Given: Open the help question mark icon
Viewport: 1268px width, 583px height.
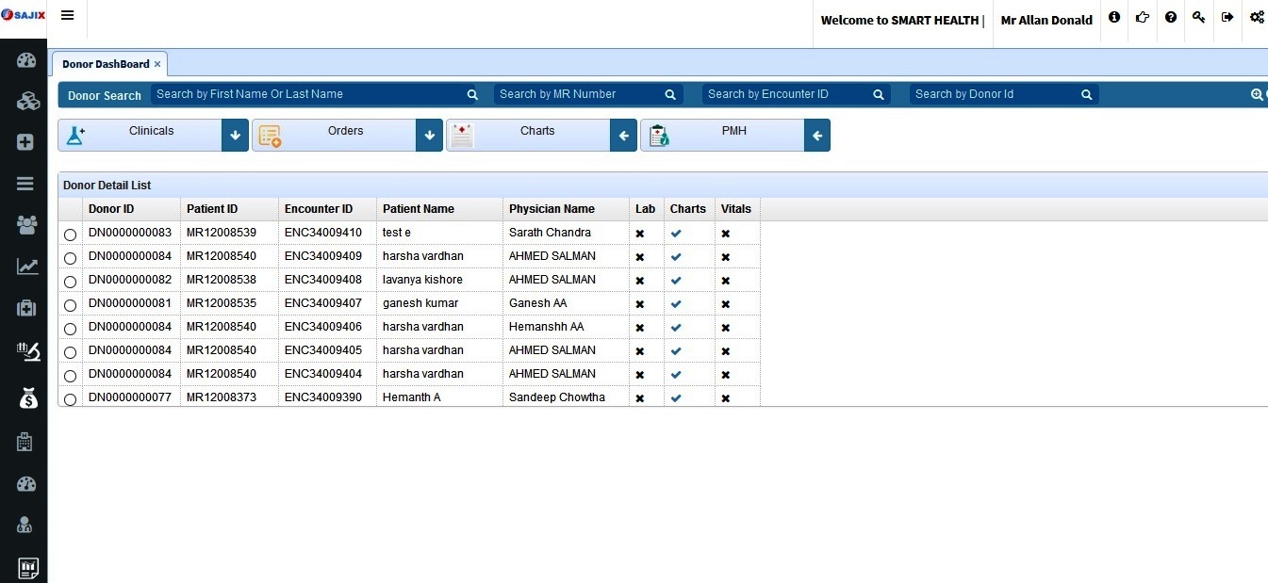Looking at the screenshot, I should coord(1170,17).
